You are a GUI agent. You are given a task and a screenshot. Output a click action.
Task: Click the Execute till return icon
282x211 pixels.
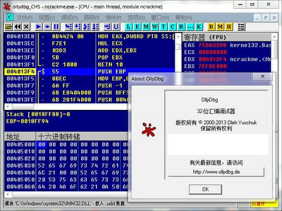107,27
